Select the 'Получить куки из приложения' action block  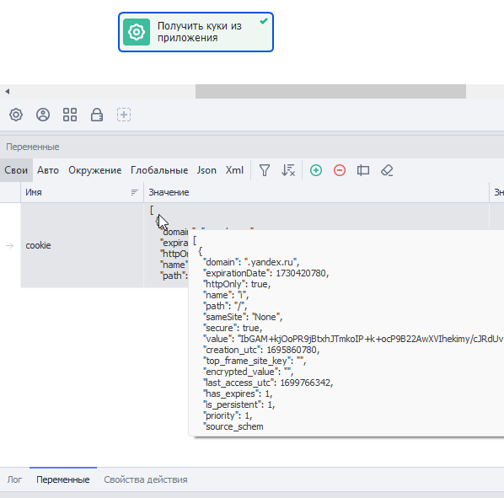(196, 32)
